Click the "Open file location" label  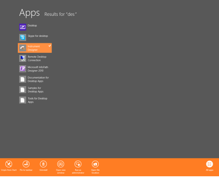click(95, 171)
